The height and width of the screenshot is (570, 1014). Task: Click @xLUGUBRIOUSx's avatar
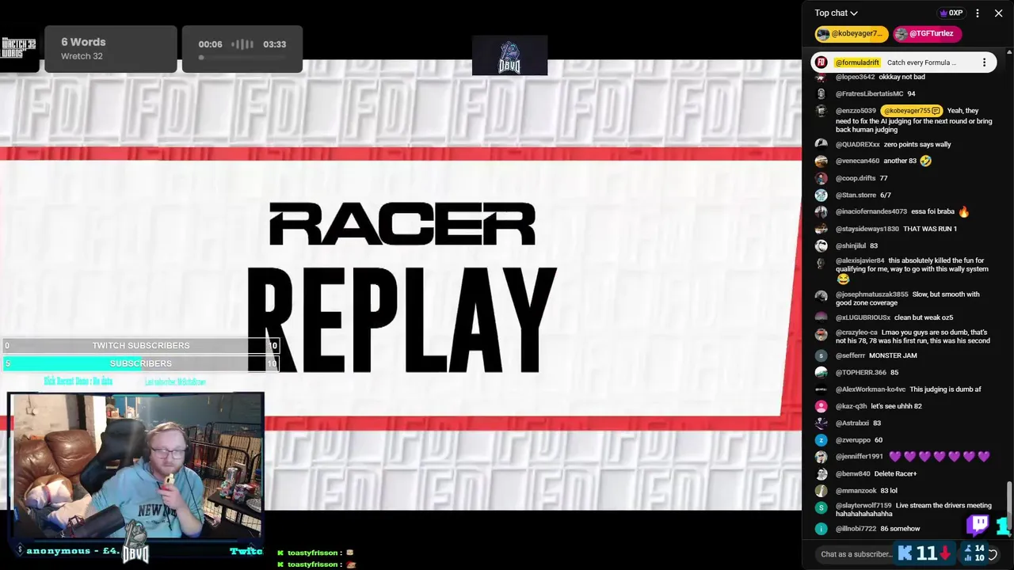821,317
